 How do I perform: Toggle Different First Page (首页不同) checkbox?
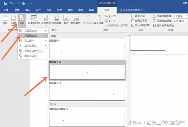[x=132, y=16]
